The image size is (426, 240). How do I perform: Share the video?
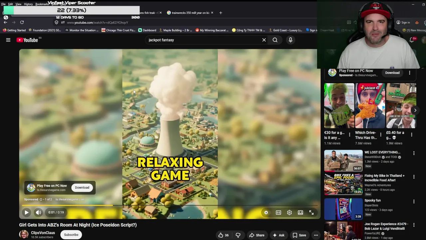click(257, 235)
